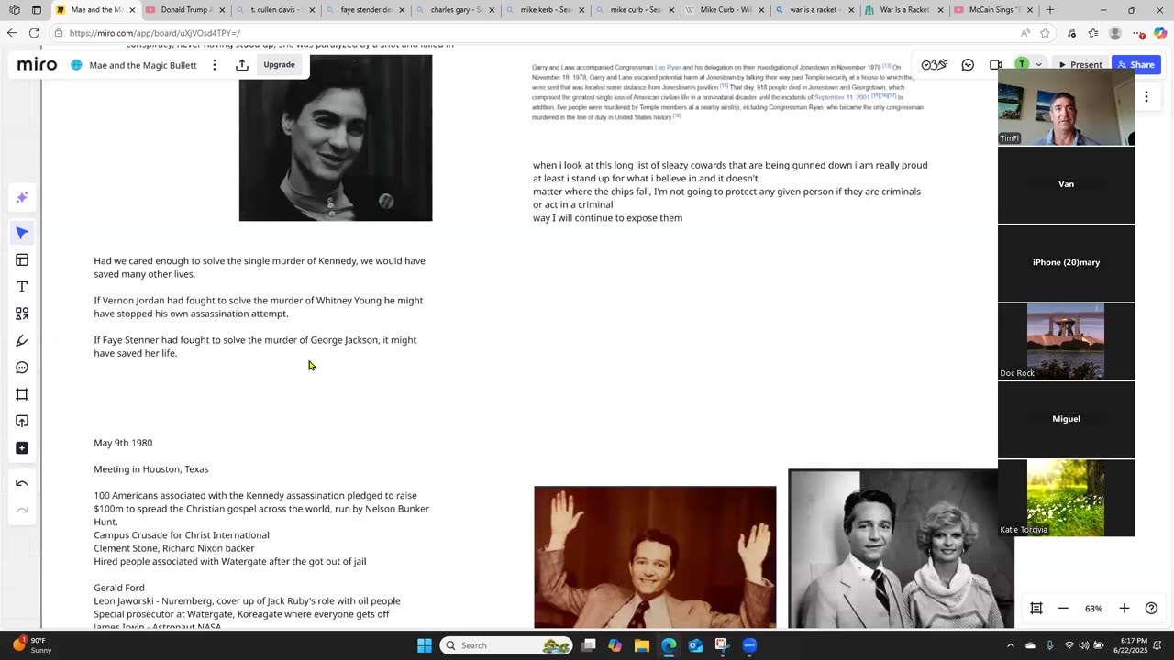Select the Pen drawing tool
Viewport: 1174px width, 660px height.
coord(22,341)
